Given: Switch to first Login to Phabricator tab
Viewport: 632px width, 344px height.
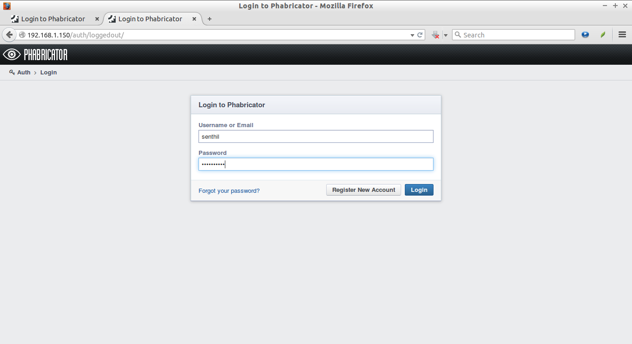Looking at the screenshot, I should pyautogui.click(x=53, y=19).
